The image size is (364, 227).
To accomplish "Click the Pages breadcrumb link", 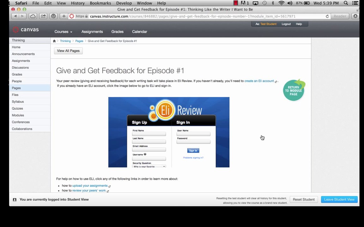I will (79, 41).
